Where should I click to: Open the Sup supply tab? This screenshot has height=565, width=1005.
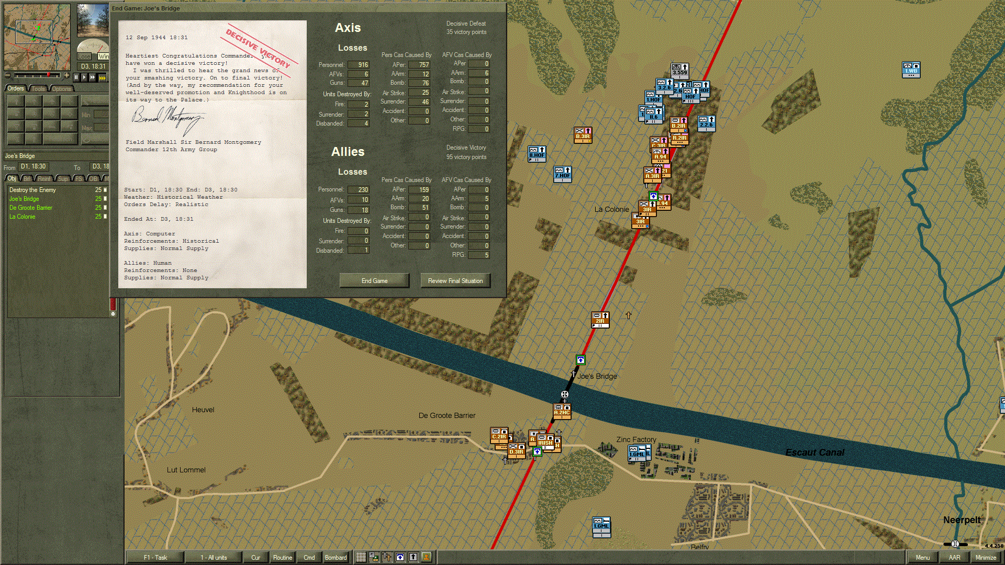63,178
